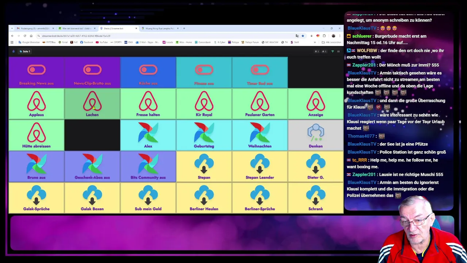Expand the tab search dropdown

12,28
